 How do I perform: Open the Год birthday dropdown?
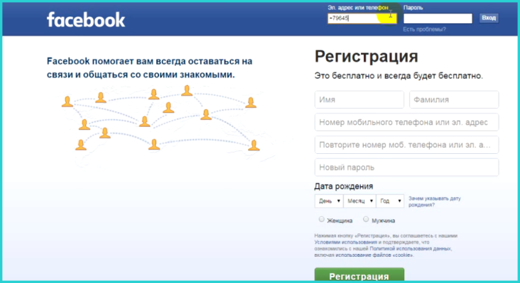390,201
